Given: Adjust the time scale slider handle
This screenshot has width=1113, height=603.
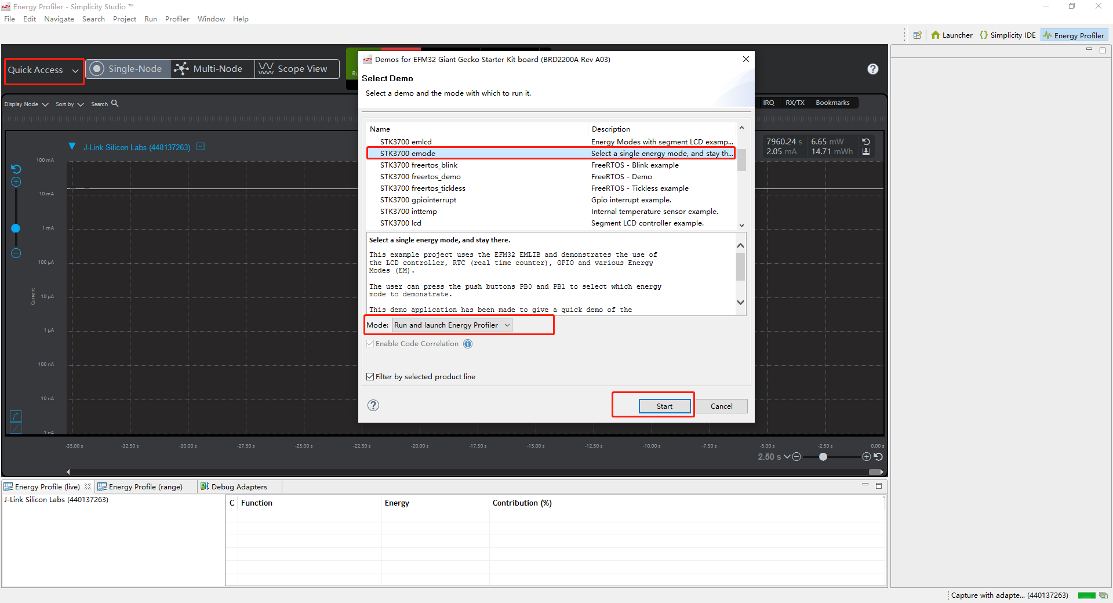Looking at the screenshot, I should tap(823, 457).
